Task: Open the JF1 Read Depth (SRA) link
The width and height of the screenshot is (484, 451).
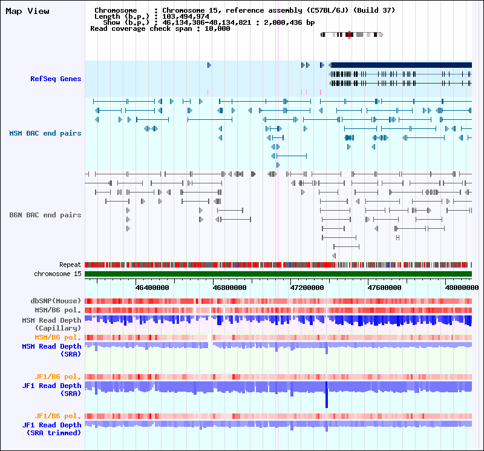Action: tap(51, 389)
